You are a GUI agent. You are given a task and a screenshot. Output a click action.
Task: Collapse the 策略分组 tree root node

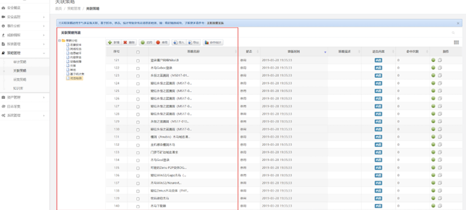[x=60, y=40]
